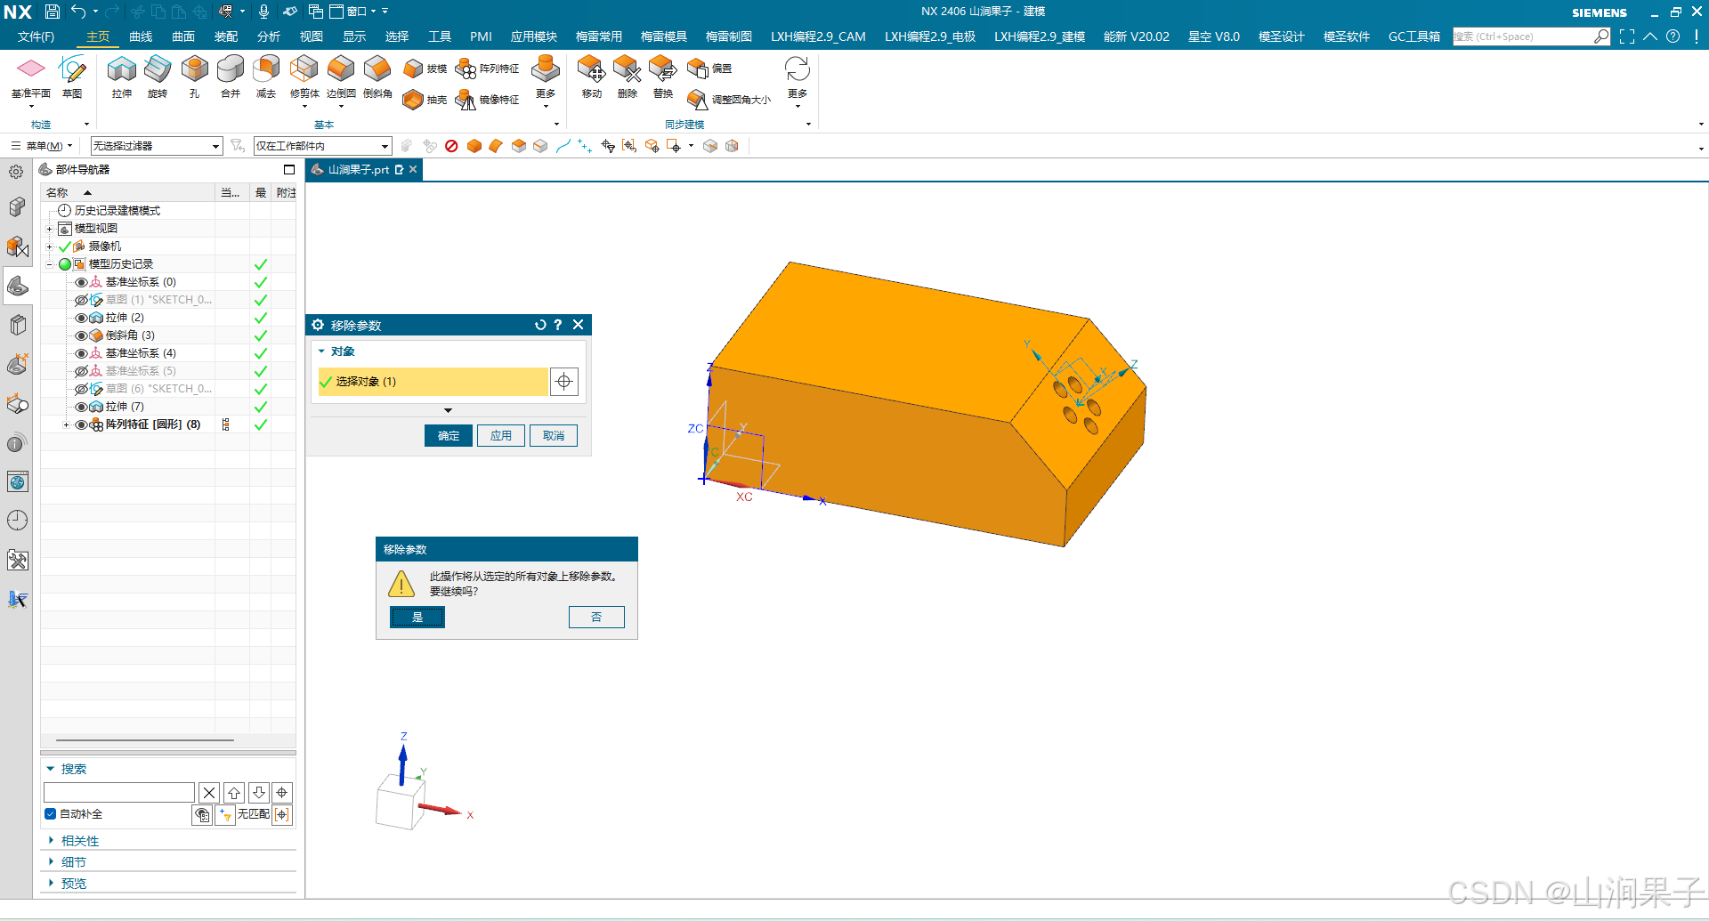
Task: Show hidden 草图 (1) via eye icon
Action: [x=81, y=300]
